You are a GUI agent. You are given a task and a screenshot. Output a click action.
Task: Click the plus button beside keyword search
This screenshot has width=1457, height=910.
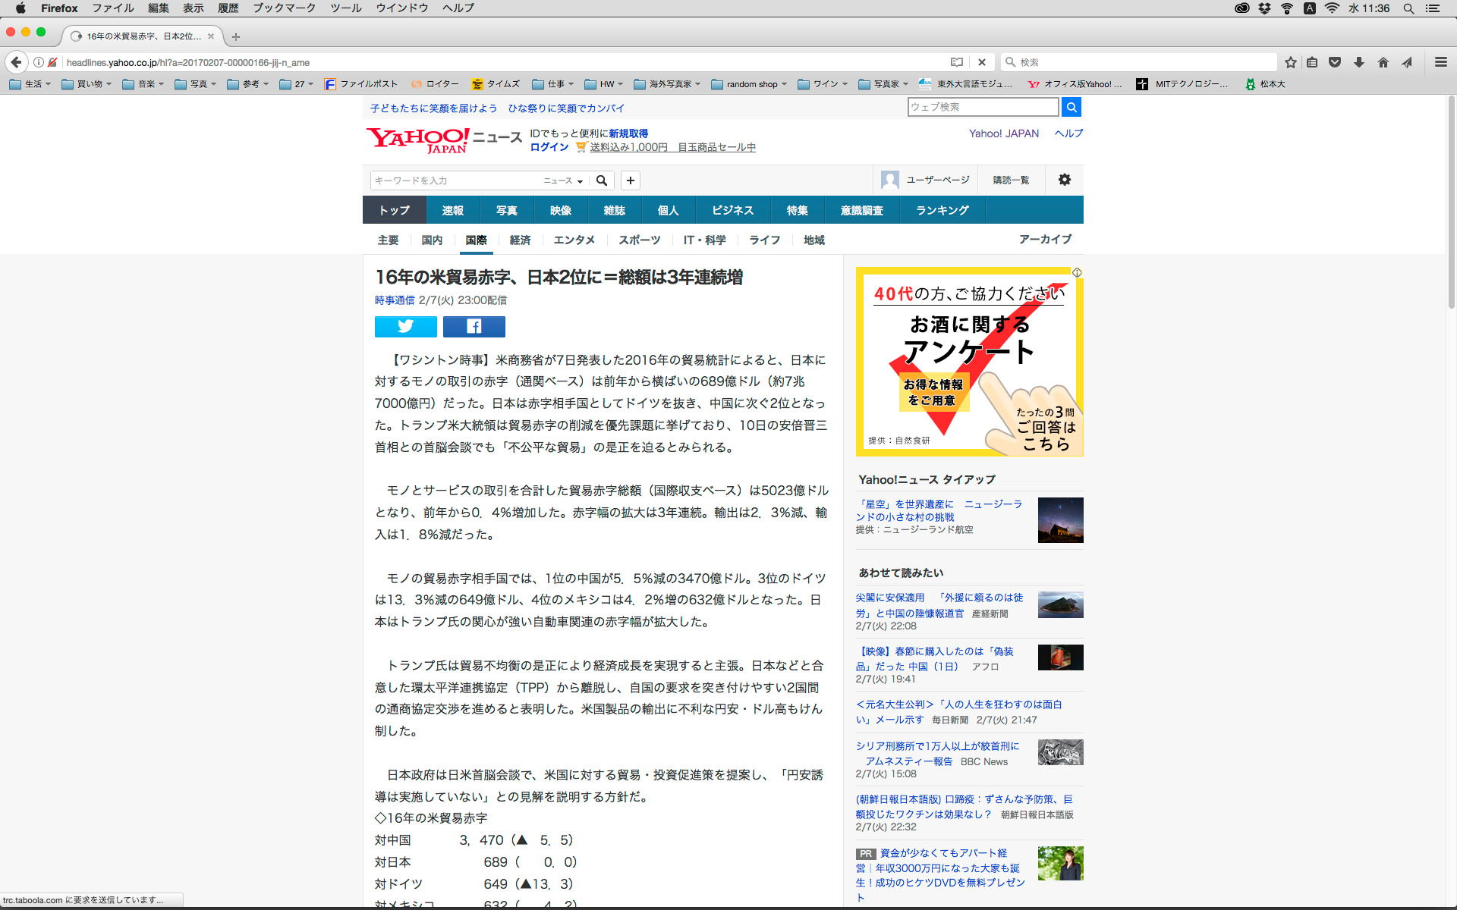pos(630,180)
